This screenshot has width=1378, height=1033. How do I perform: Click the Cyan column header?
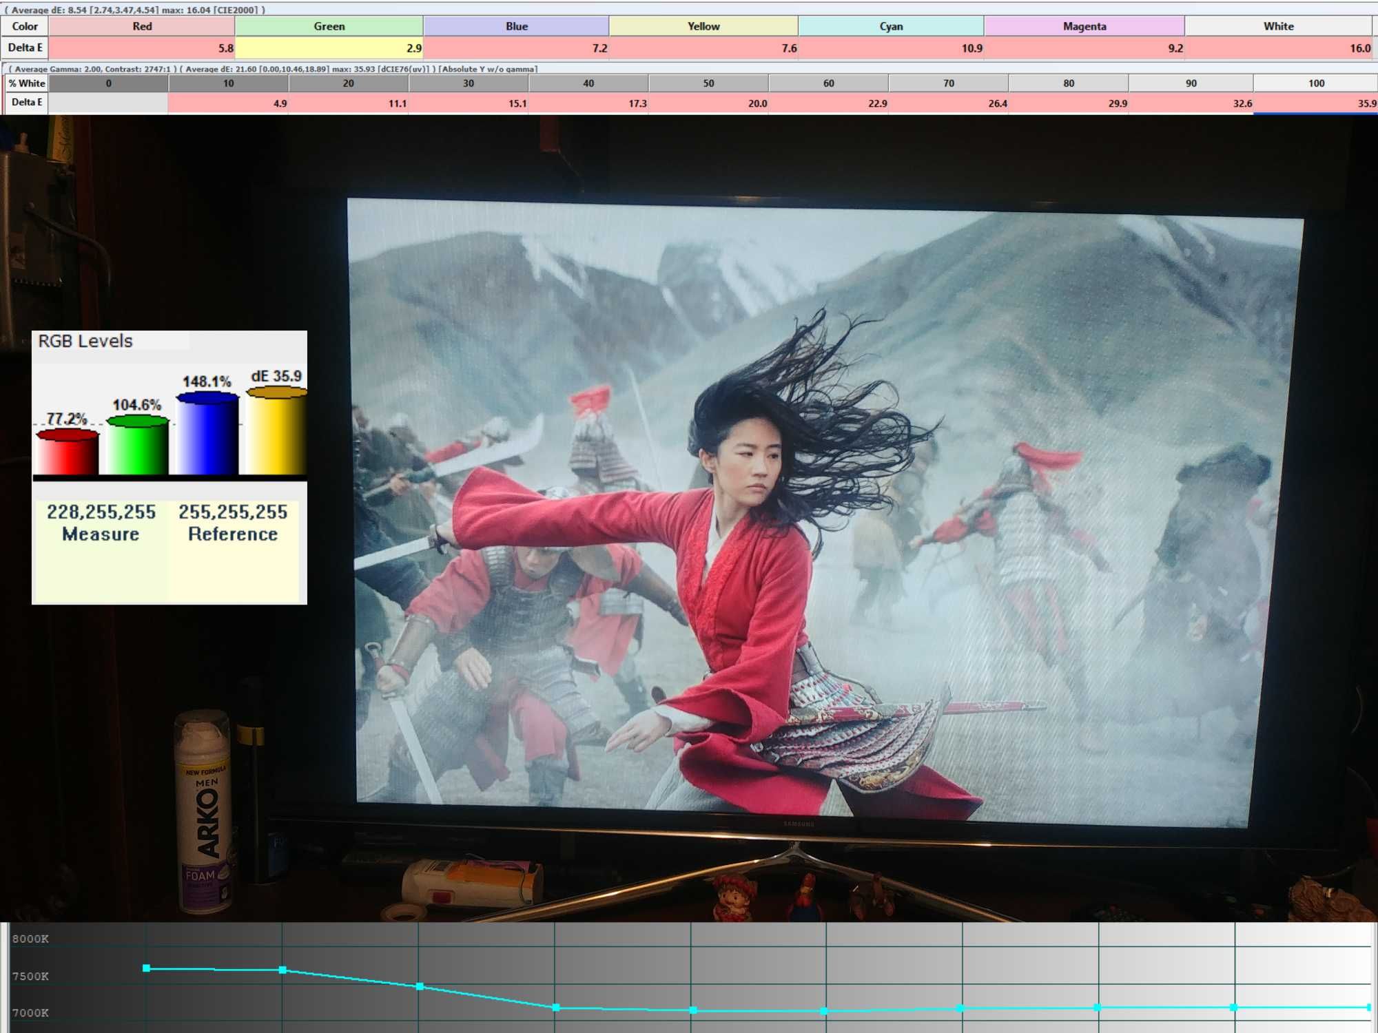coord(891,26)
